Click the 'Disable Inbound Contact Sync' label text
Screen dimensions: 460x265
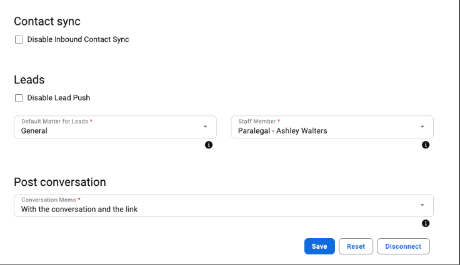coord(78,39)
